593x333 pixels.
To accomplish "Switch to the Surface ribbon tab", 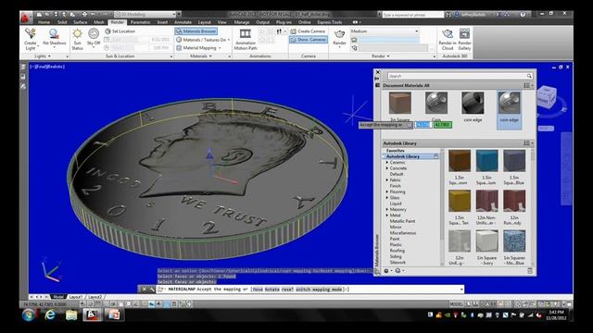I will [81, 22].
